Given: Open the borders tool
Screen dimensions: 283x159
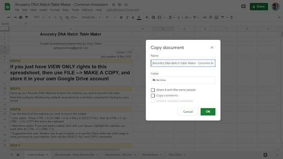Looking at the screenshot, I should (153, 18).
